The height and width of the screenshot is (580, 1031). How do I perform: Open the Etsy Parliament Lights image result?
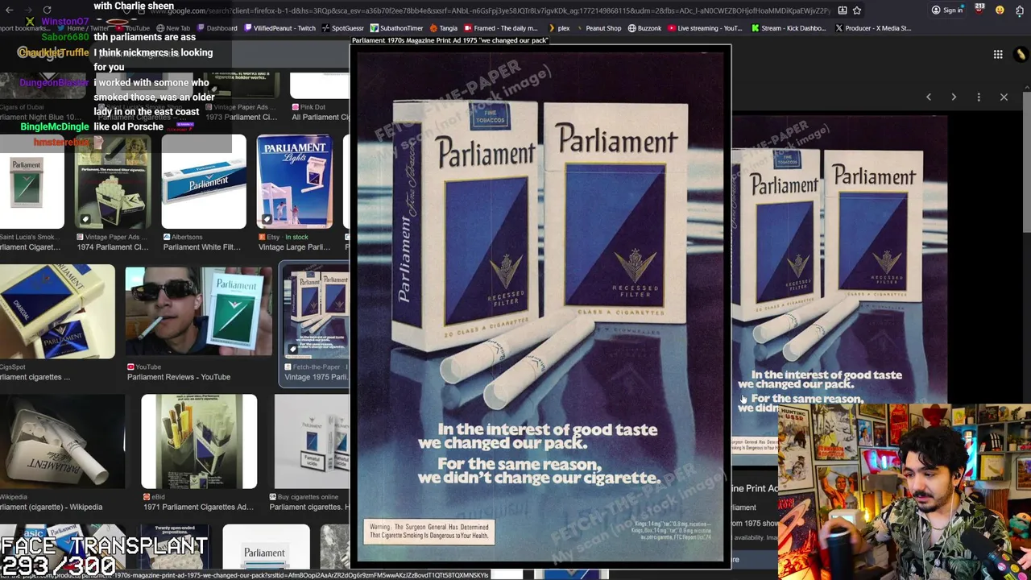[x=294, y=182]
